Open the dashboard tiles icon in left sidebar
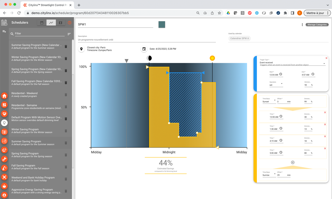 (4, 105)
